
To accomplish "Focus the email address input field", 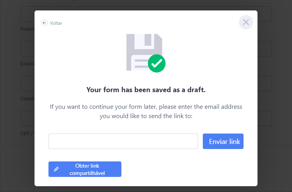I will pyautogui.click(x=123, y=141).
